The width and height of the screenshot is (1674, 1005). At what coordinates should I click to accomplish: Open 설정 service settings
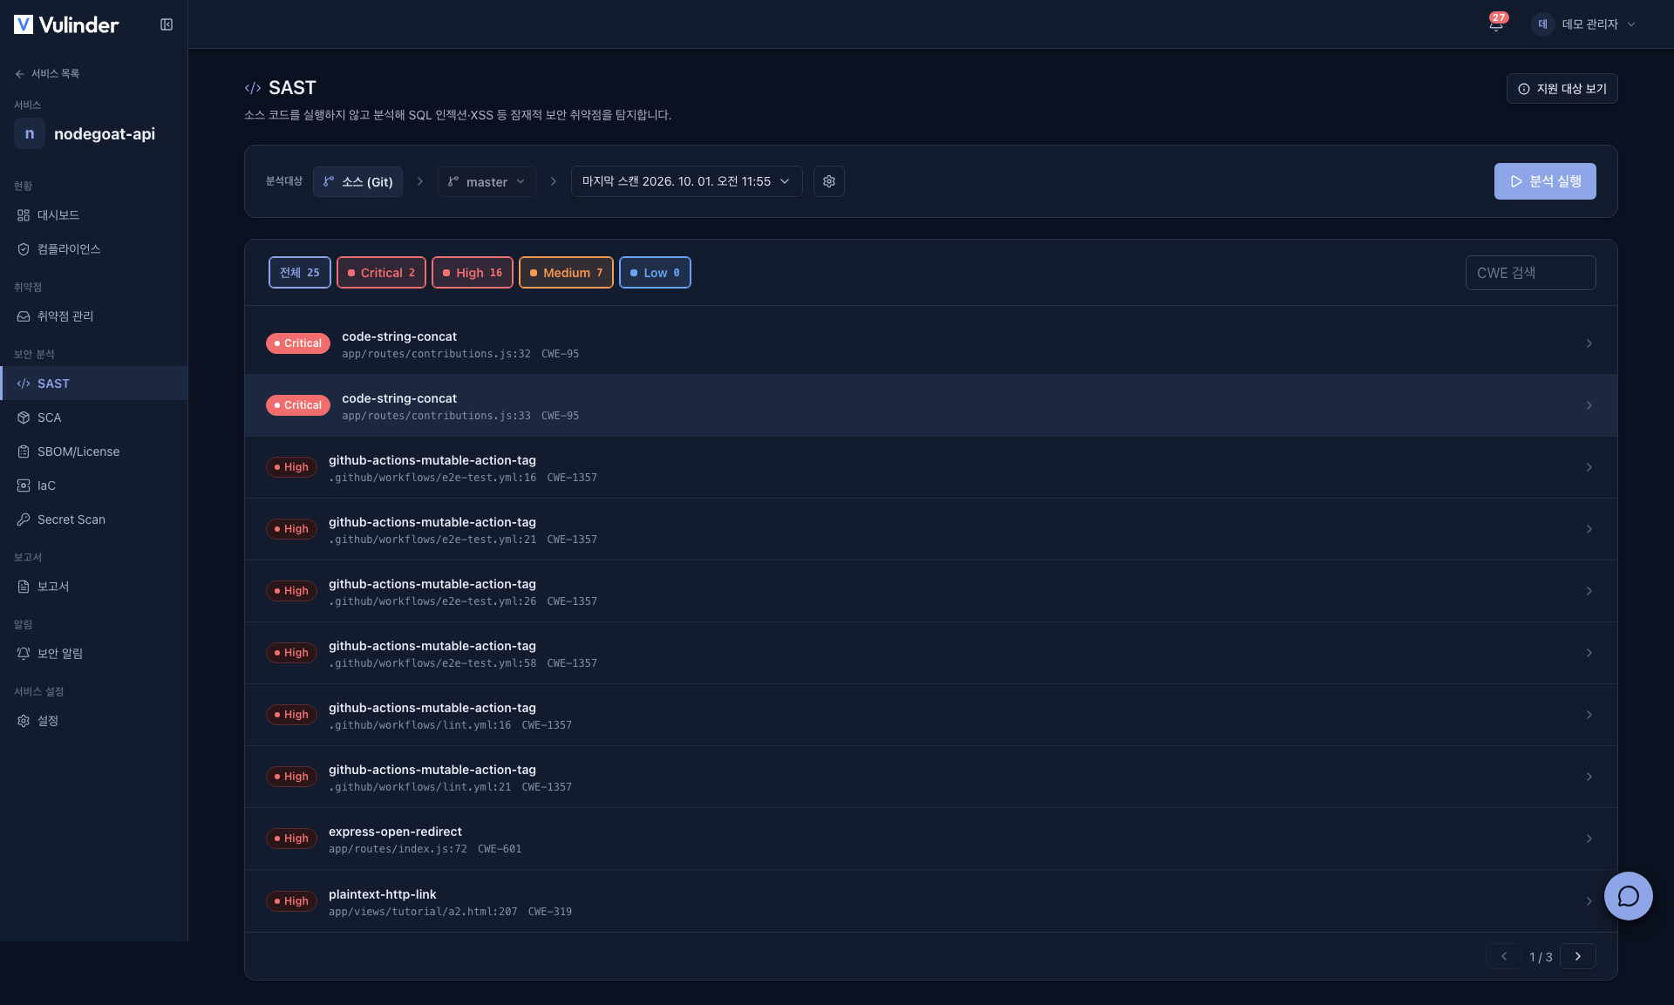(x=94, y=721)
